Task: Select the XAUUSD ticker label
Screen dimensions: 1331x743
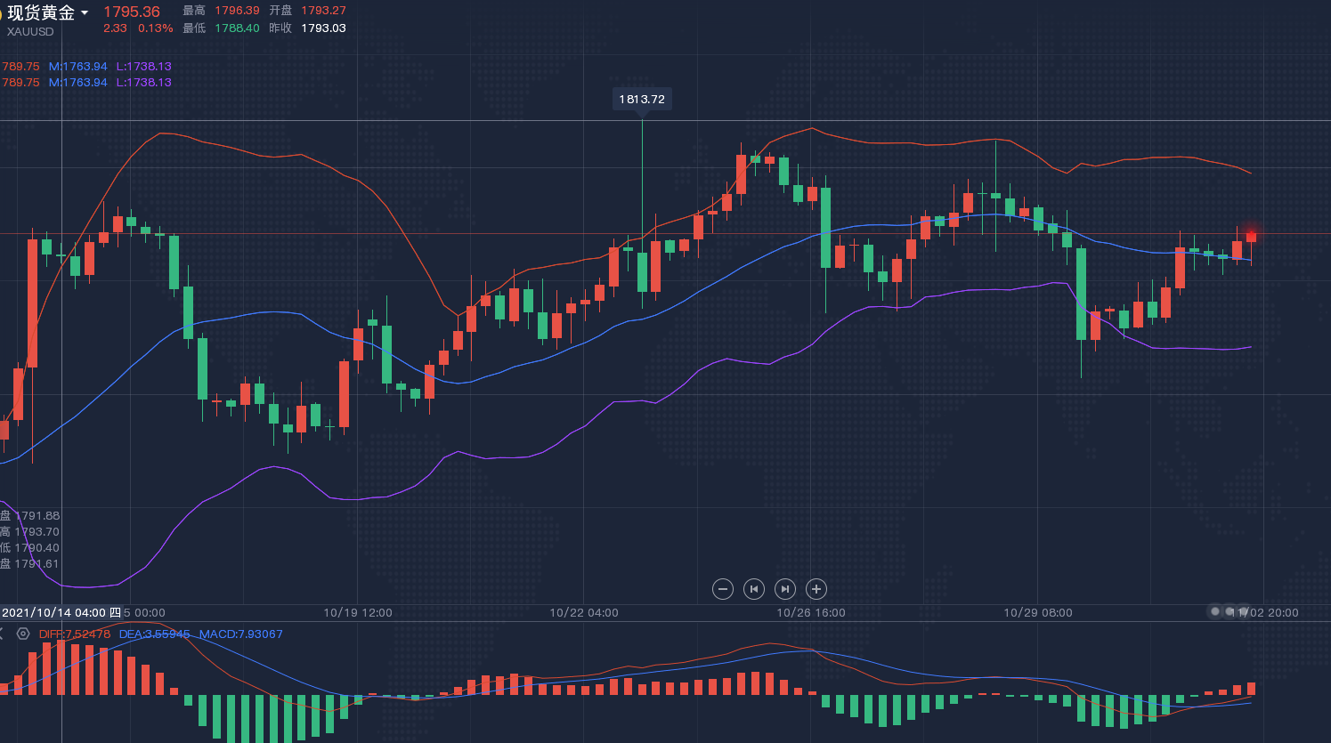Action: click(x=30, y=32)
